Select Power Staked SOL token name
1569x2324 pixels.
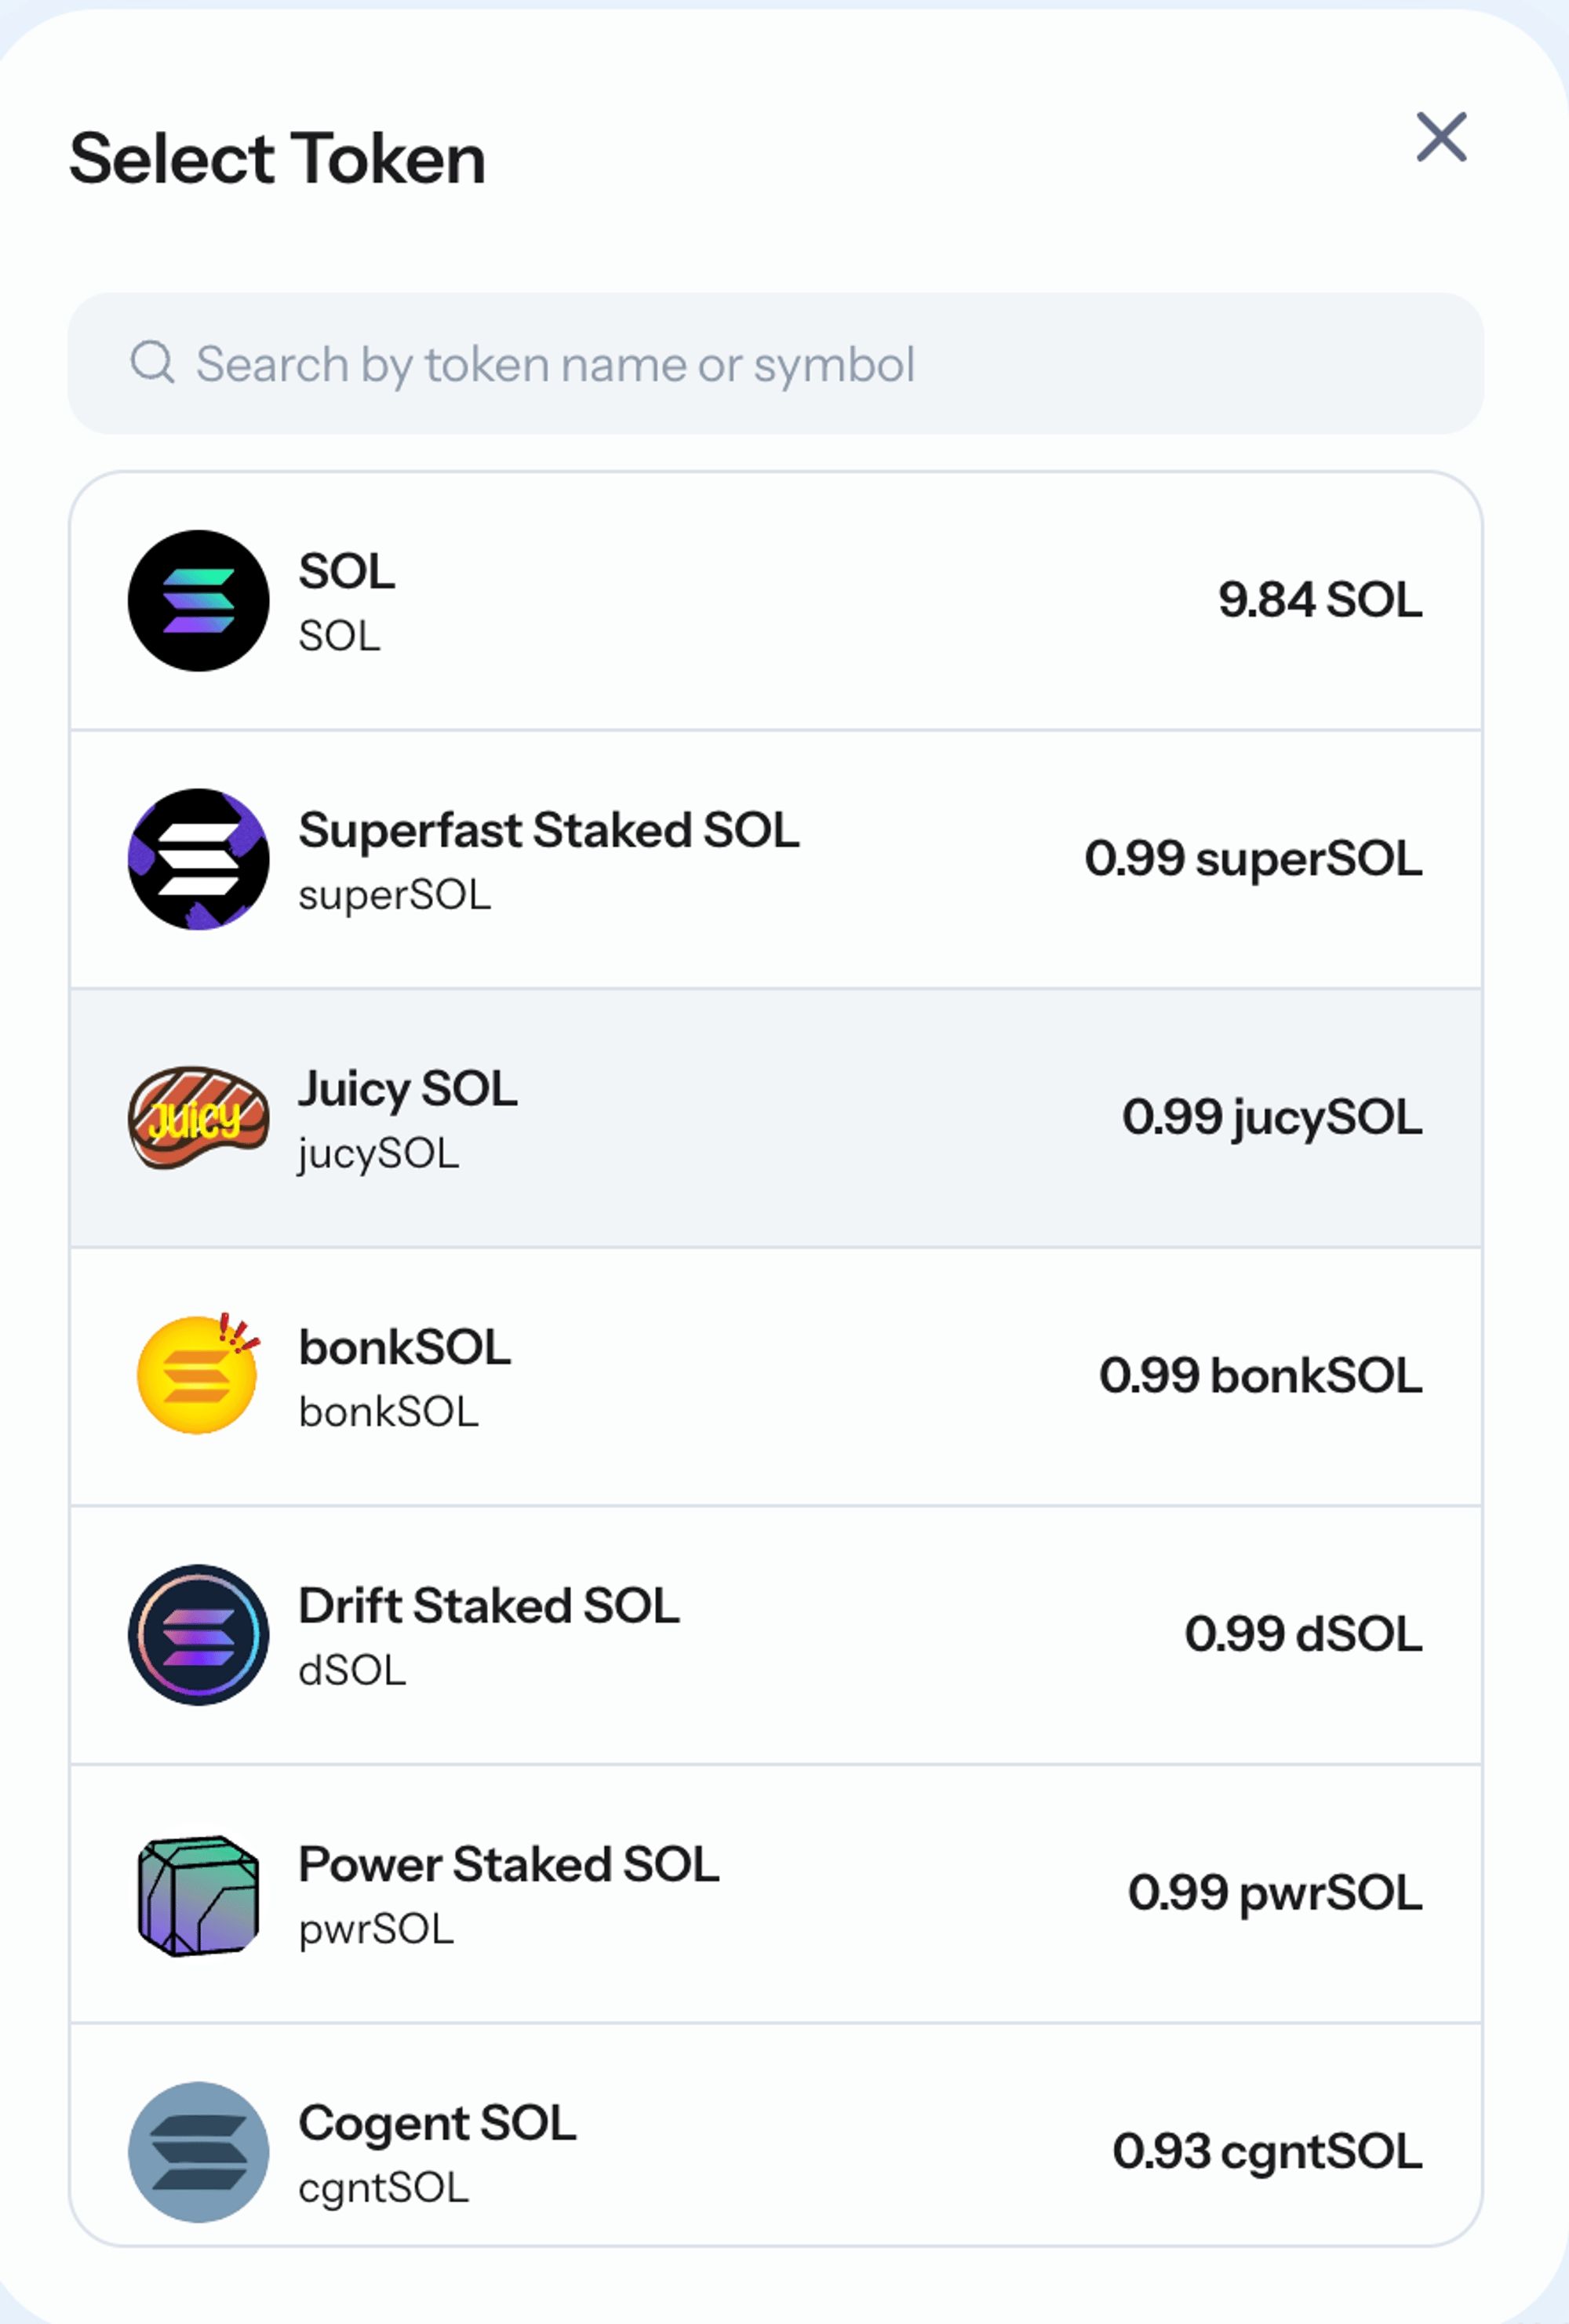click(508, 1865)
